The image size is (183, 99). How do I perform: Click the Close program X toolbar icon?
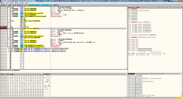click(x=5, y=5)
